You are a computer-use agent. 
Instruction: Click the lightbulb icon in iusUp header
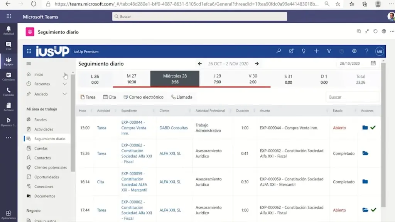click(304, 51)
